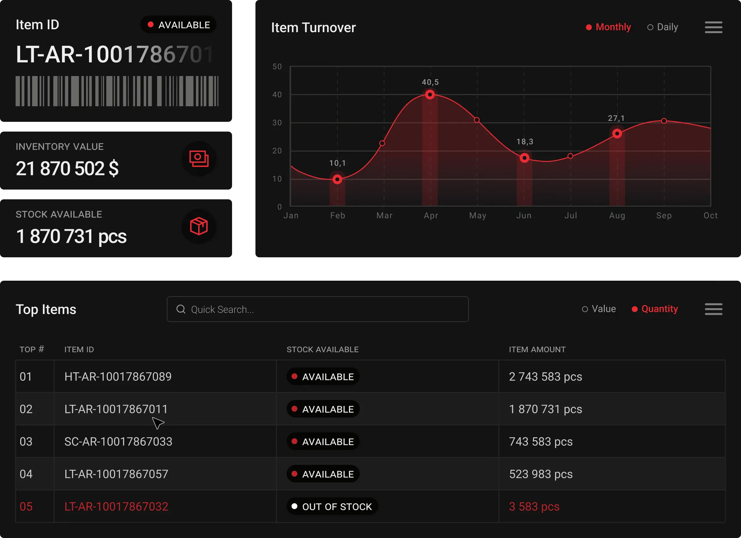This screenshot has height=538, width=741.
Task: Click the Top Items title
Action: pos(46,309)
